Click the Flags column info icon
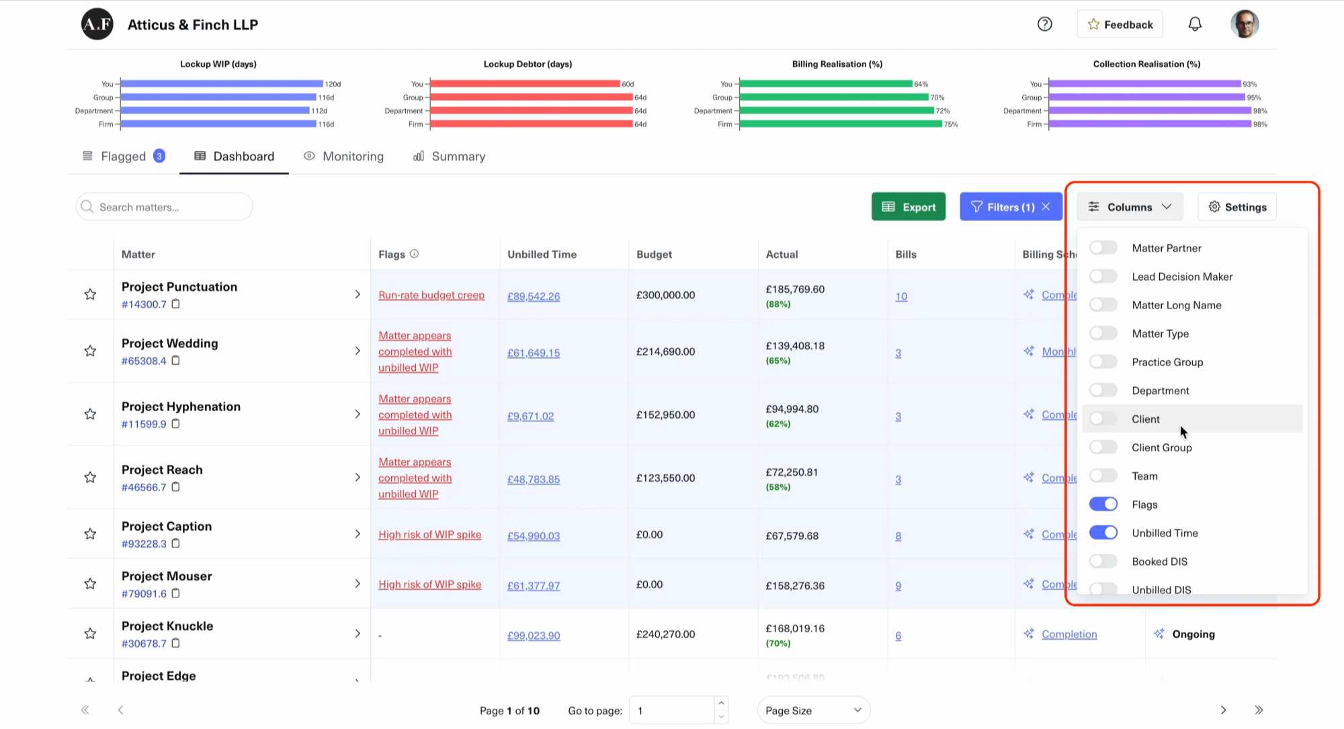 [414, 254]
